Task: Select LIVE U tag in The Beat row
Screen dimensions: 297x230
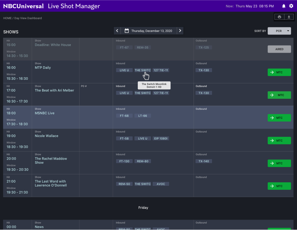Action: pyautogui.click(x=124, y=93)
